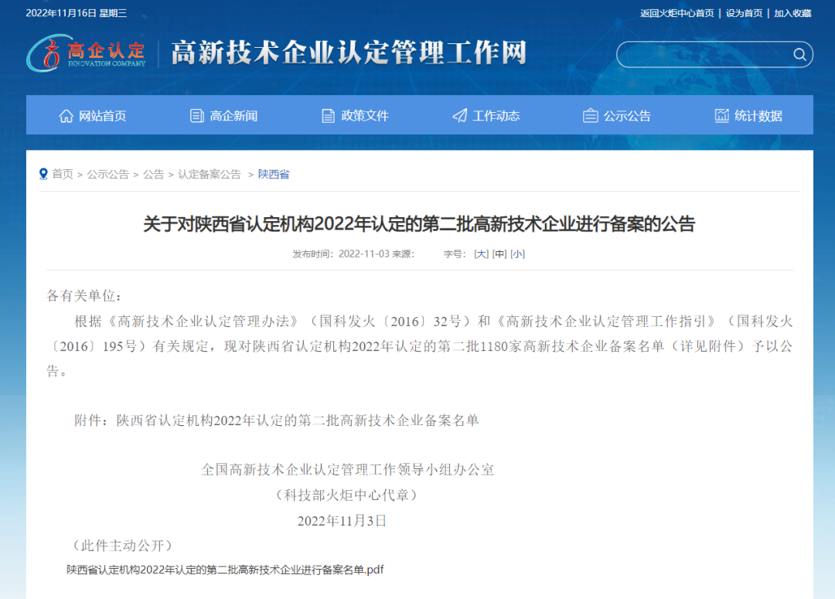The image size is (835, 599).
Task: Set font size to small [小]
Action: [x=517, y=254]
